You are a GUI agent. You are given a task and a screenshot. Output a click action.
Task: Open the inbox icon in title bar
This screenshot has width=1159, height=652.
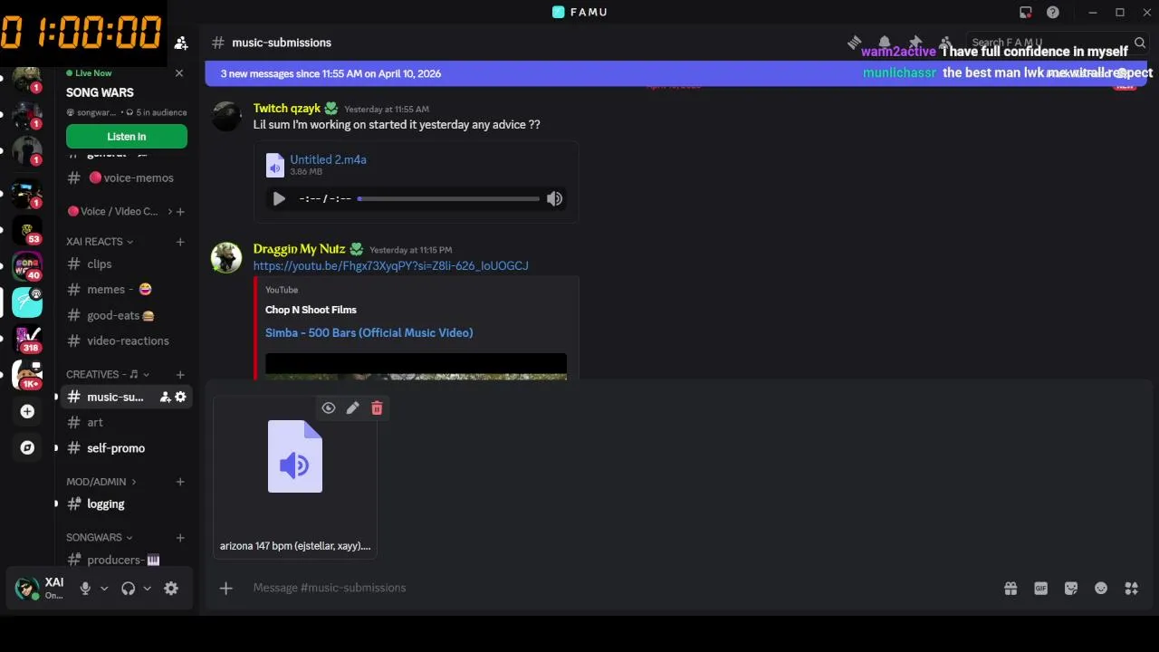coord(1025,12)
